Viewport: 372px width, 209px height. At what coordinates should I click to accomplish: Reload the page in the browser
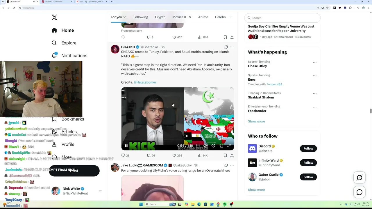[14, 8]
